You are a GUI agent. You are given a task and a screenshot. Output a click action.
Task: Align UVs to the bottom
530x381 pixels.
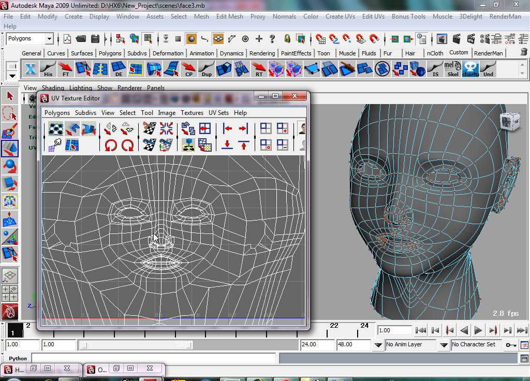point(228,145)
